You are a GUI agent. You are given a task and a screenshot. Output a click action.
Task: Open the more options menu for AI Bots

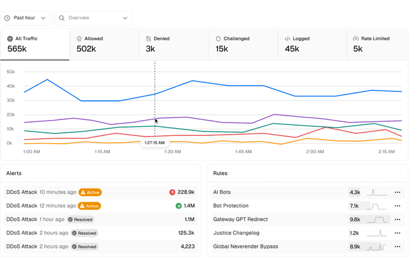(397, 192)
